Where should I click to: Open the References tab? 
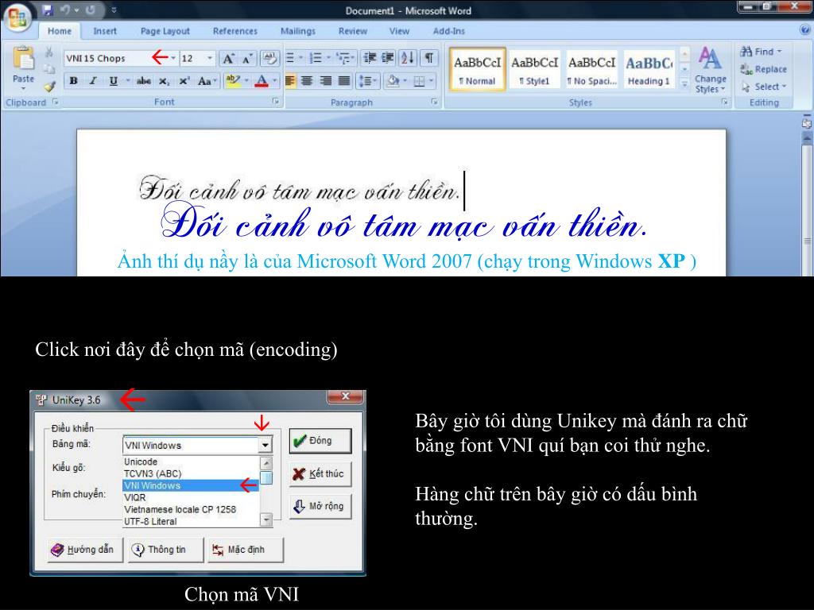coord(235,31)
